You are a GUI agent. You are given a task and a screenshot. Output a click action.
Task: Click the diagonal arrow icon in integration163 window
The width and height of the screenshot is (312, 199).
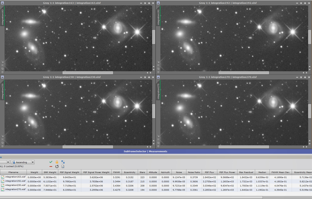(2, 62)
